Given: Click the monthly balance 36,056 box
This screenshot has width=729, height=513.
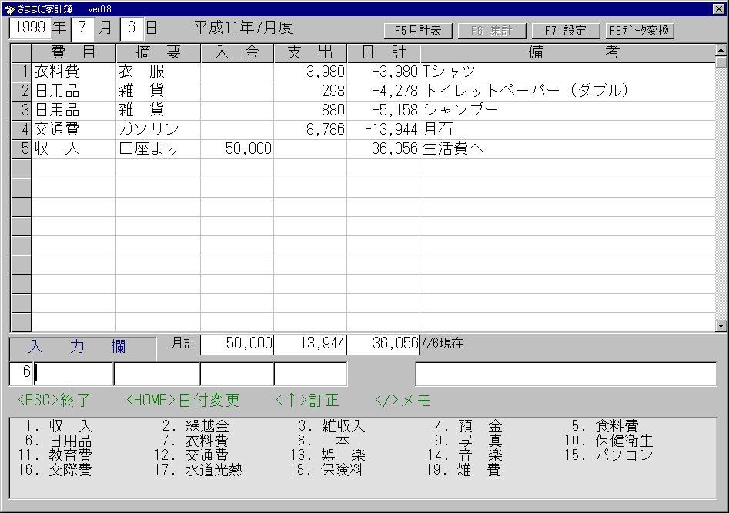Looking at the screenshot, I should [383, 345].
